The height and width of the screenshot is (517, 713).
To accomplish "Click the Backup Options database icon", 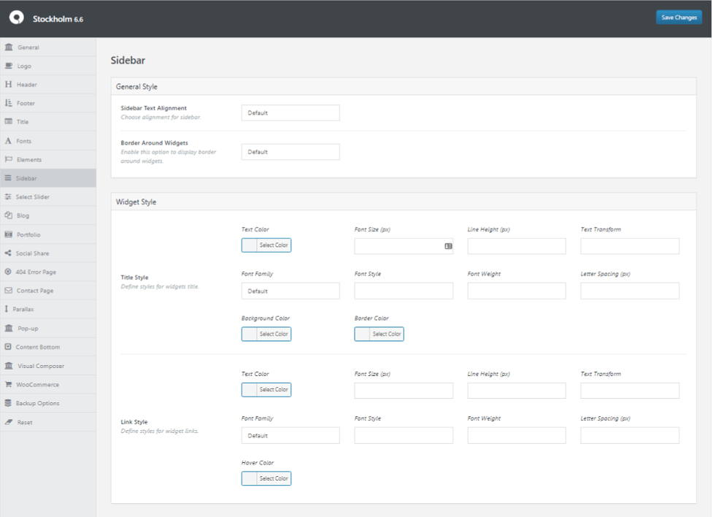I will (8, 403).
